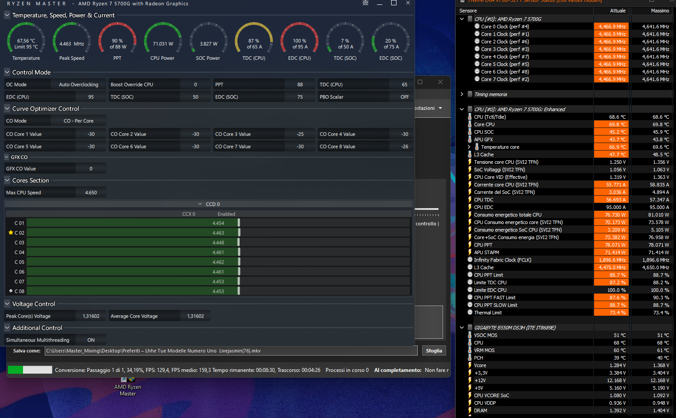Click the bolt icon beside CPU TDC
This screenshot has width=676, height=418.
[470, 200]
